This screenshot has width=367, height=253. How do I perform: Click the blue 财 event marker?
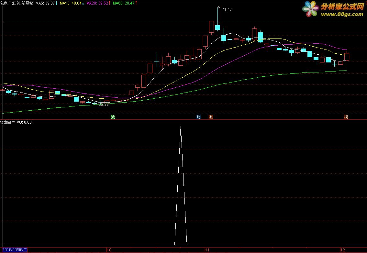click(198, 117)
